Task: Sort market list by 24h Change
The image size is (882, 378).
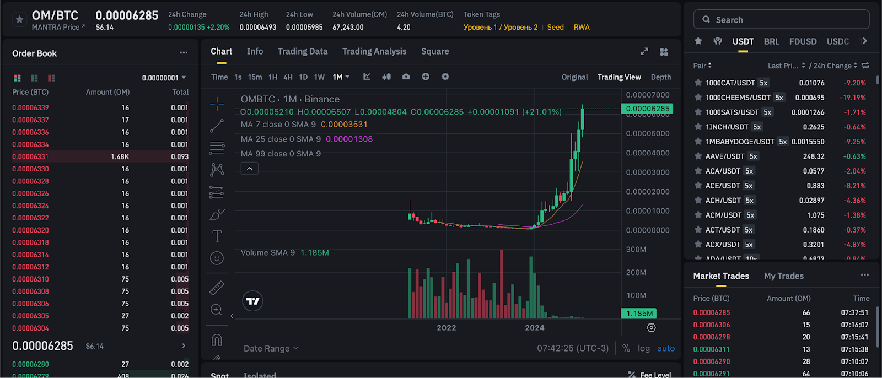Action: point(835,66)
